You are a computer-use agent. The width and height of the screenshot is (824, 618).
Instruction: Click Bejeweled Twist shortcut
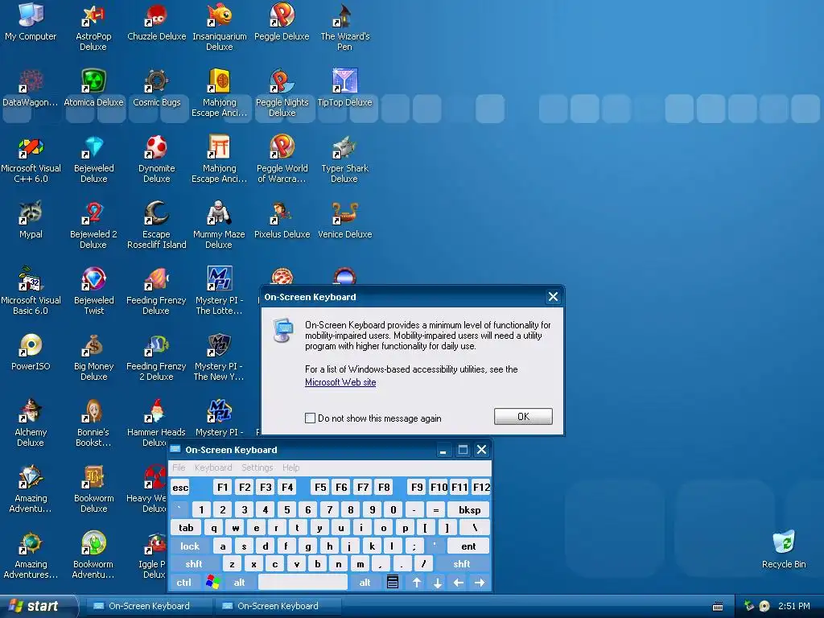93,291
